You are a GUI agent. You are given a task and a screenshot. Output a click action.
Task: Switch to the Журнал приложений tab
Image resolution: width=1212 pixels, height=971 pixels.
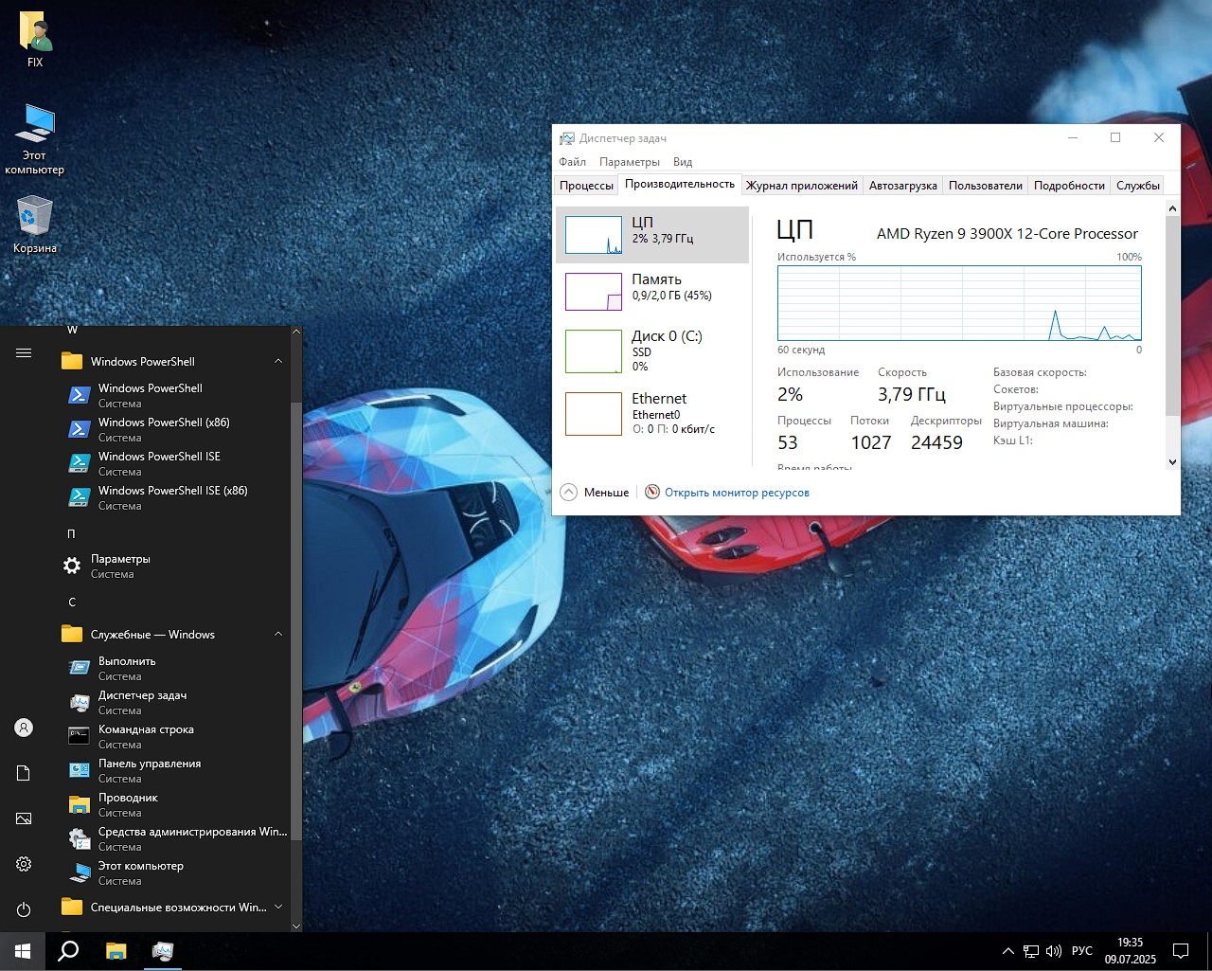click(x=801, y=186)
